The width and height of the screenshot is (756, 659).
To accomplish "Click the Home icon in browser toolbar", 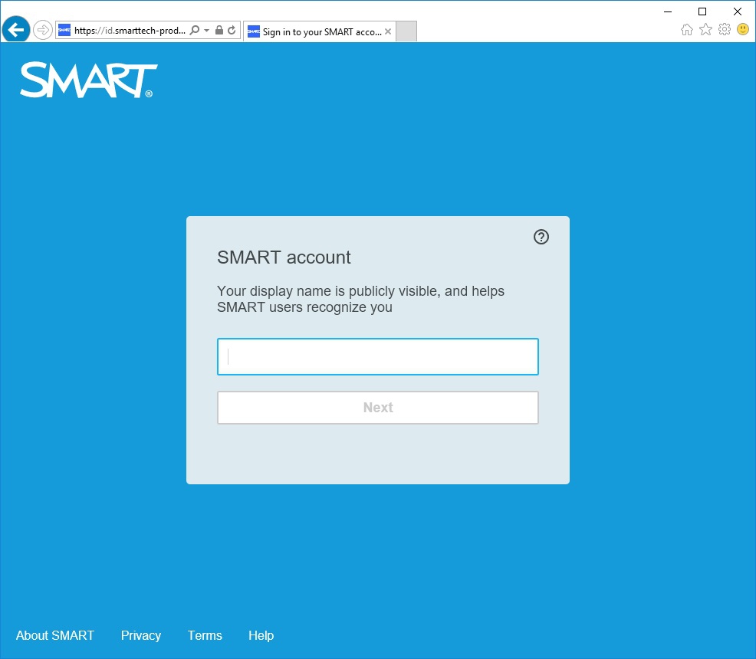I will pos(686,30).
